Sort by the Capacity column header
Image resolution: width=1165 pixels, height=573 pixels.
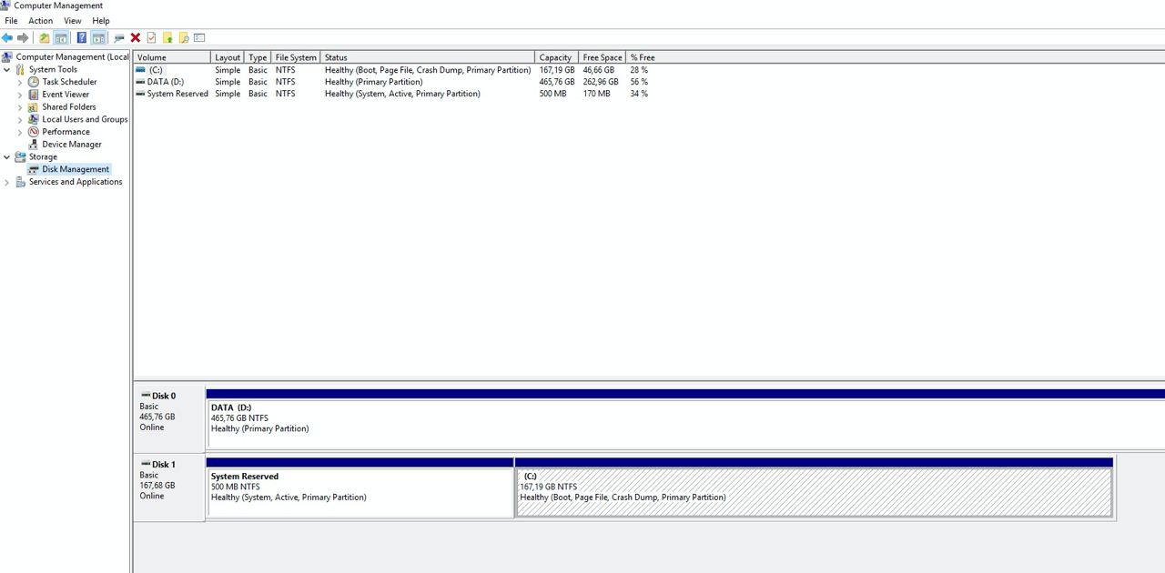pos(556,57)
